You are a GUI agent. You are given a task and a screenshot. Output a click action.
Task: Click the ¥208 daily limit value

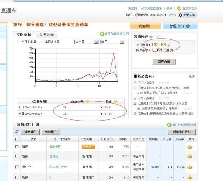(x=126, y=167)
